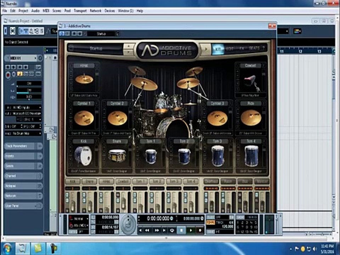Expand the Sends inspector section

click(23, 166)
